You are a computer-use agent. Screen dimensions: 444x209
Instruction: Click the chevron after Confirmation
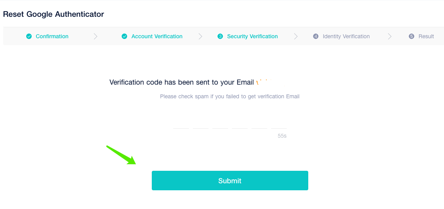tap(95, 36)
